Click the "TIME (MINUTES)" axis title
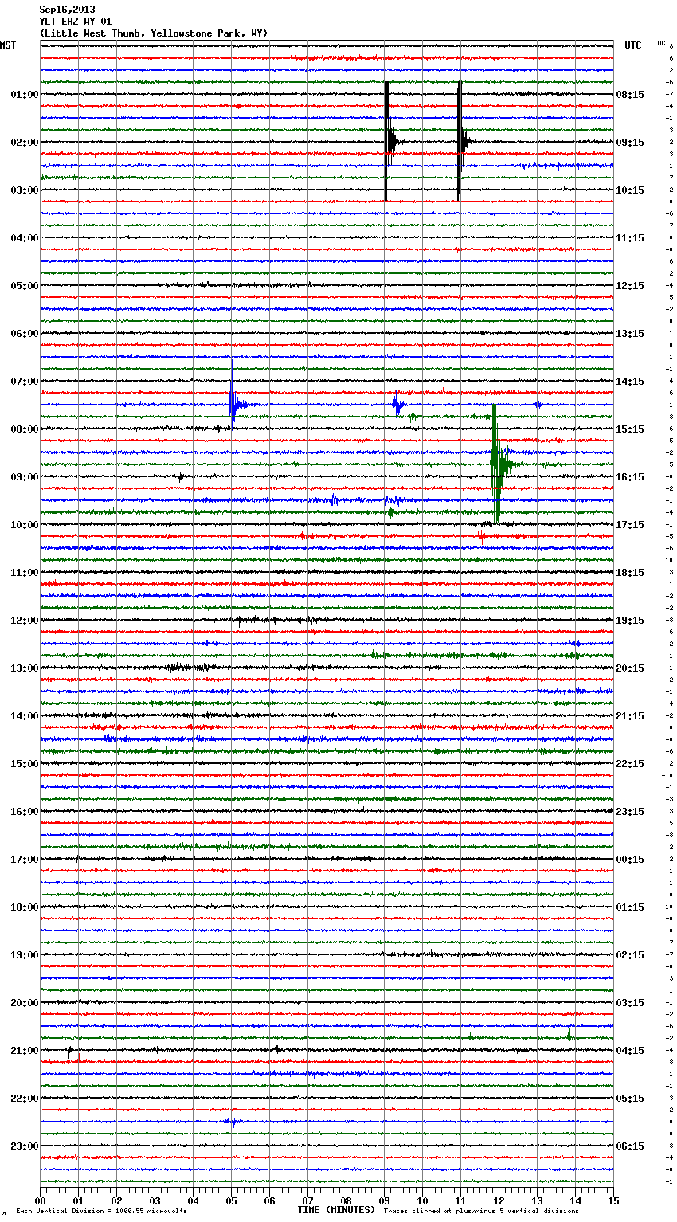677x1222 pixels. pos(336,1210)
